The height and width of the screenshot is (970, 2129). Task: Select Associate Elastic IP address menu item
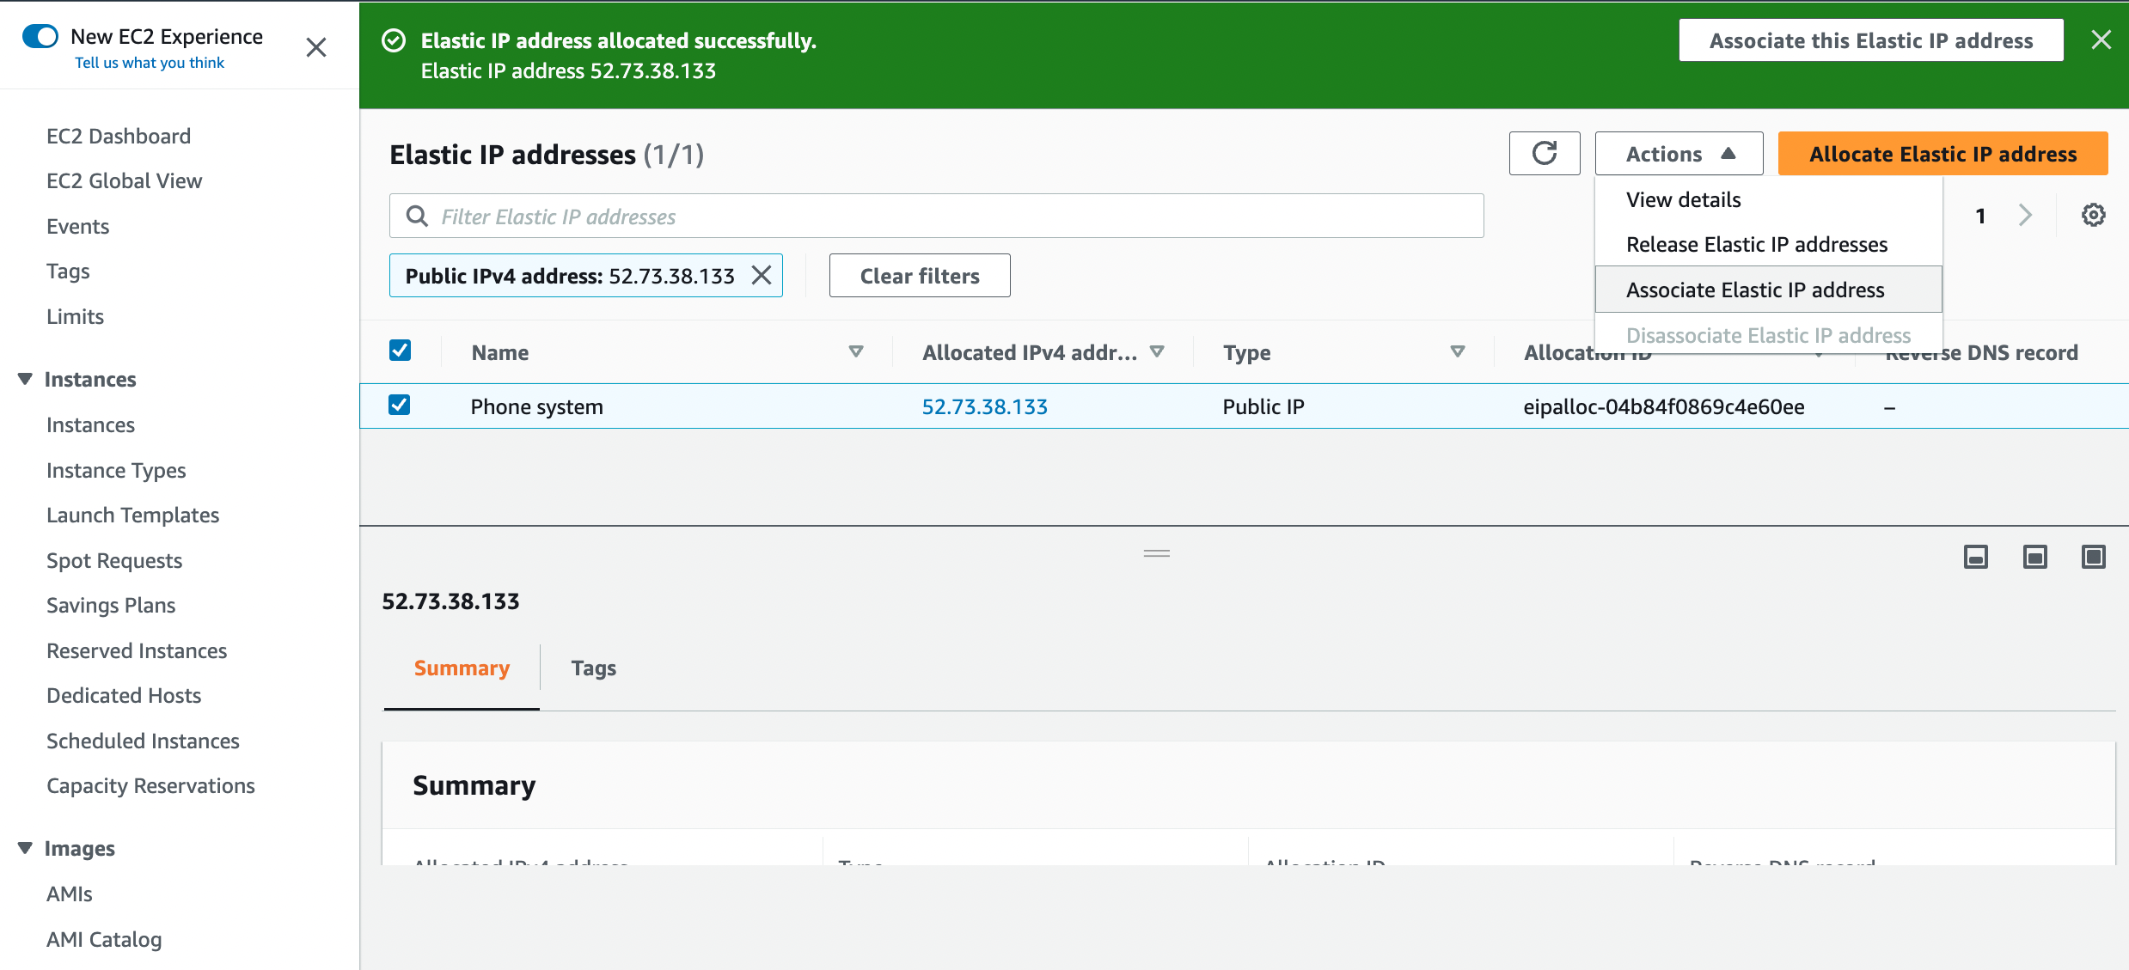[x=1768, y=290]
